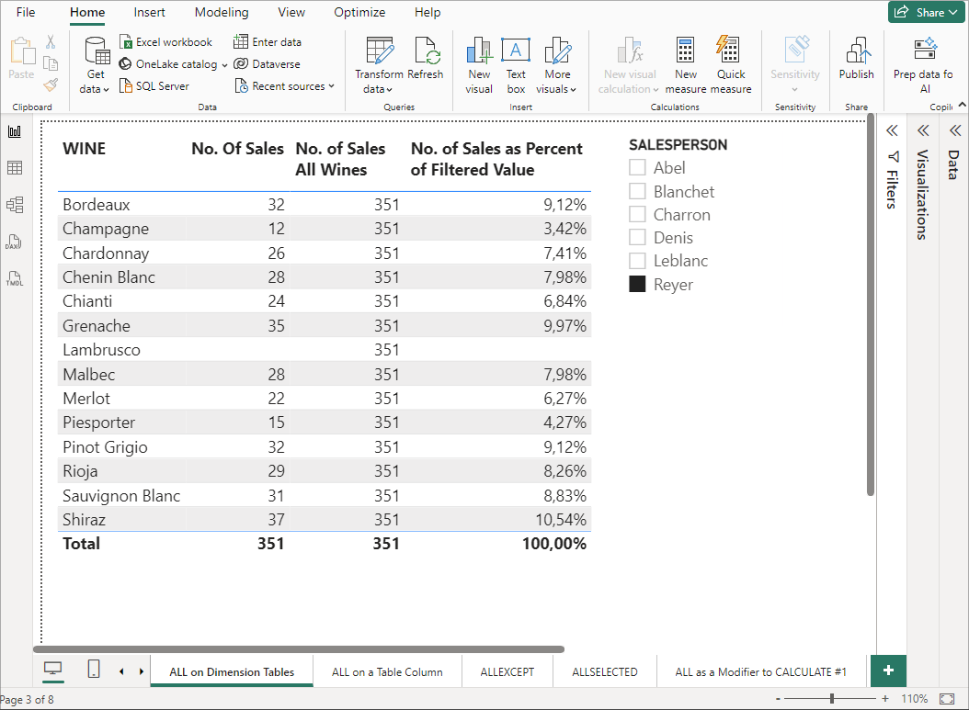Open the ALLEXCEPT page tab

[x=507, y=671]
